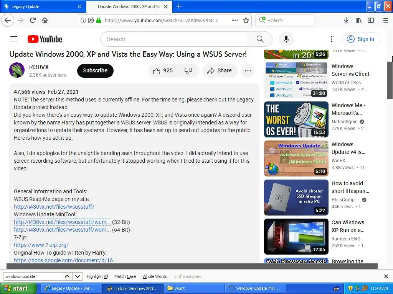Find previous match with up arrow
The height and width of the screenshot is (294, 393).
click(x=67, y=276)
